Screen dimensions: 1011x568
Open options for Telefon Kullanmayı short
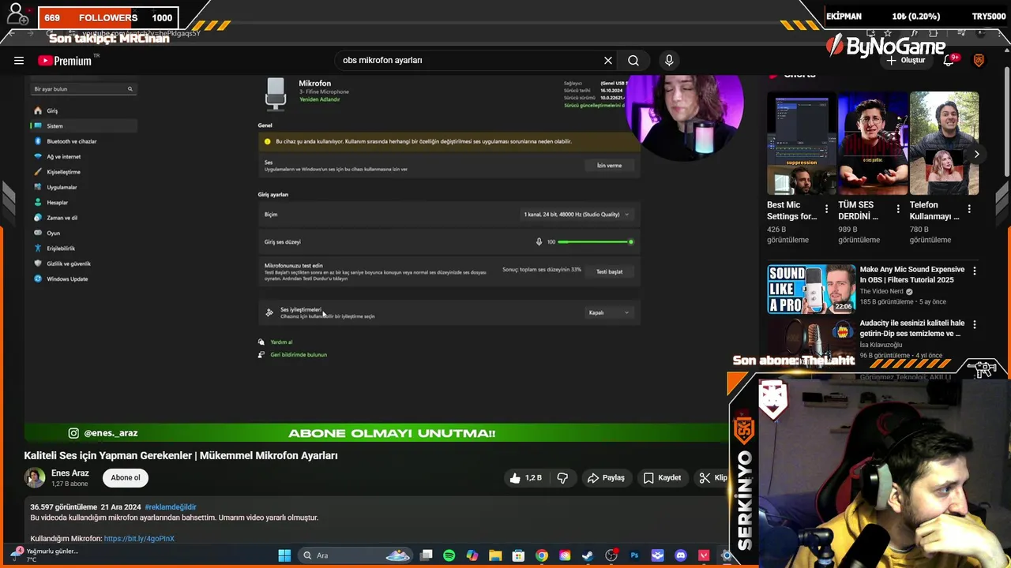point(969,209)
